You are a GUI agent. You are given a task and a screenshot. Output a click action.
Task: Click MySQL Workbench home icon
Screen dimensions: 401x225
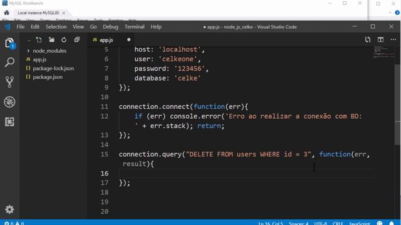(x=7, y=12)
